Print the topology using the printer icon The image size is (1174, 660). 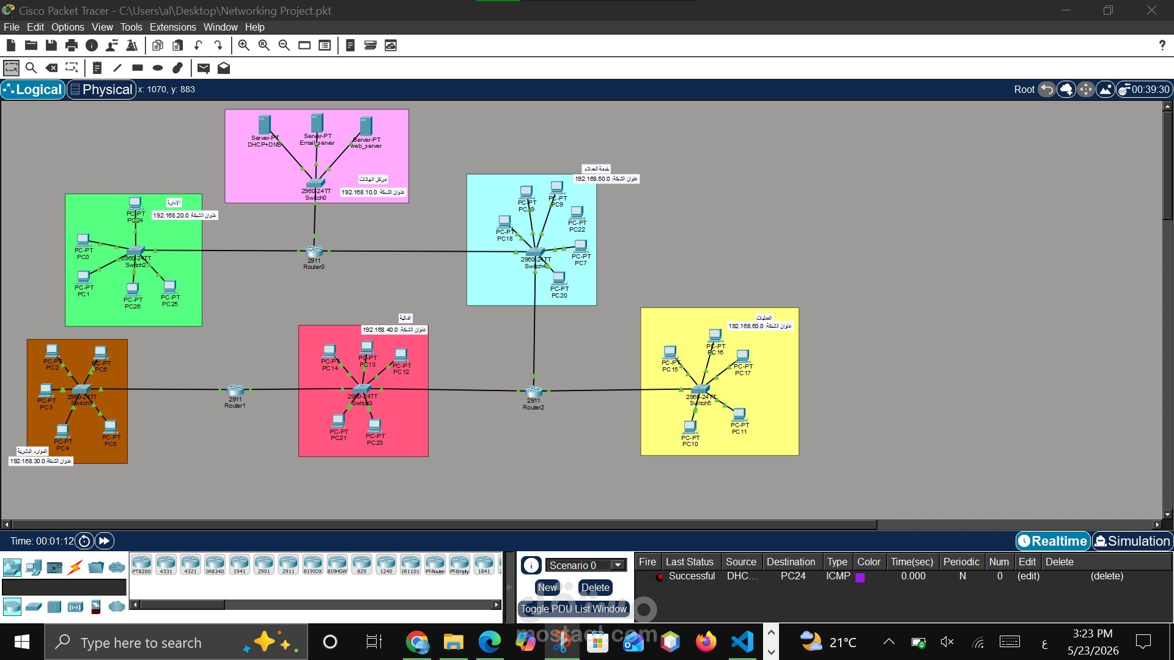(x=72, y=45)
